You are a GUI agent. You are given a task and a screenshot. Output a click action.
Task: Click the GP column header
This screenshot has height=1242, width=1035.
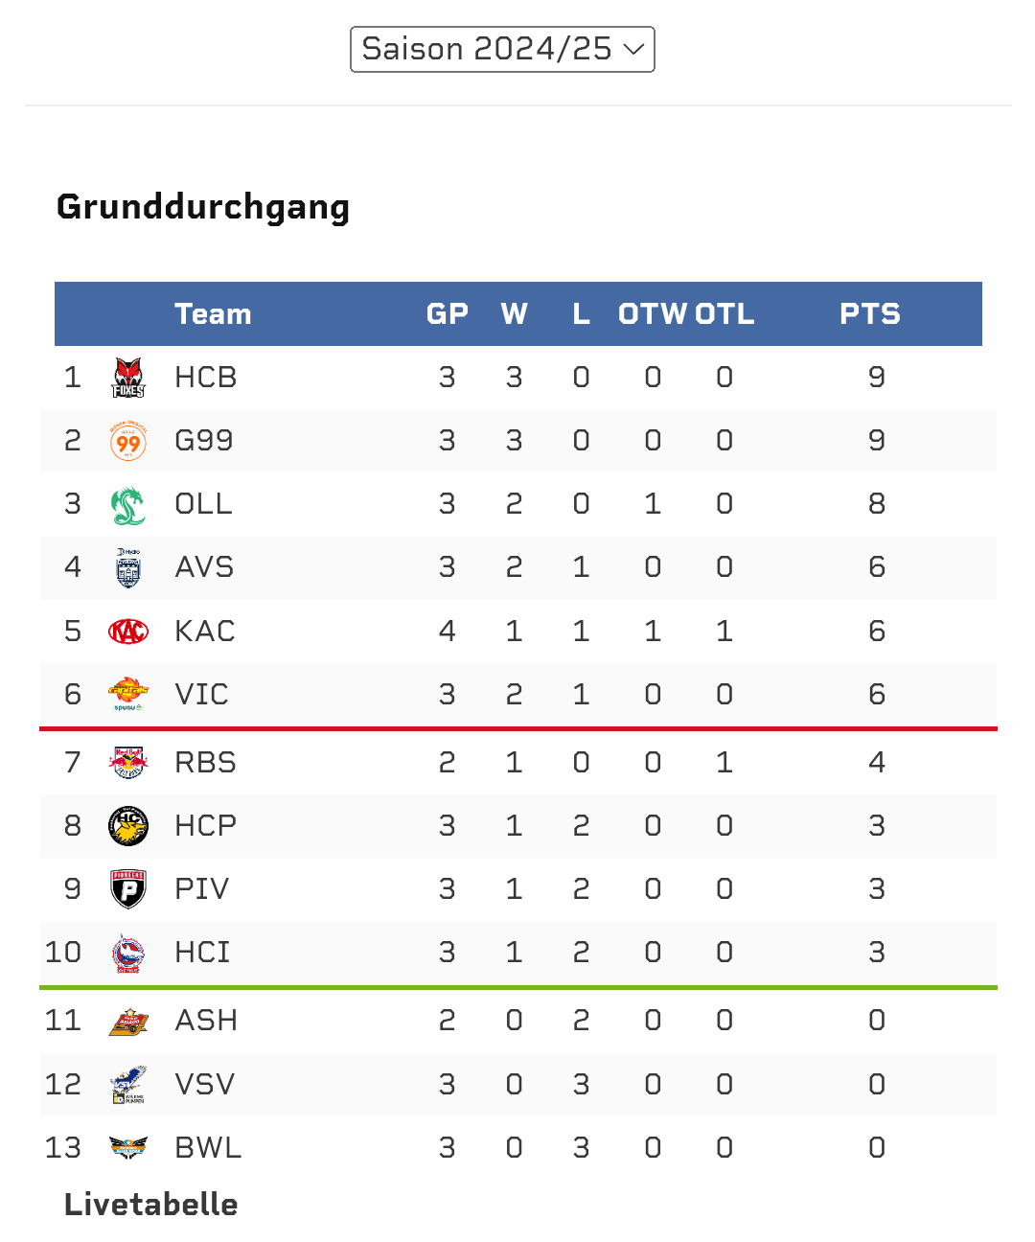click(448, 314)
